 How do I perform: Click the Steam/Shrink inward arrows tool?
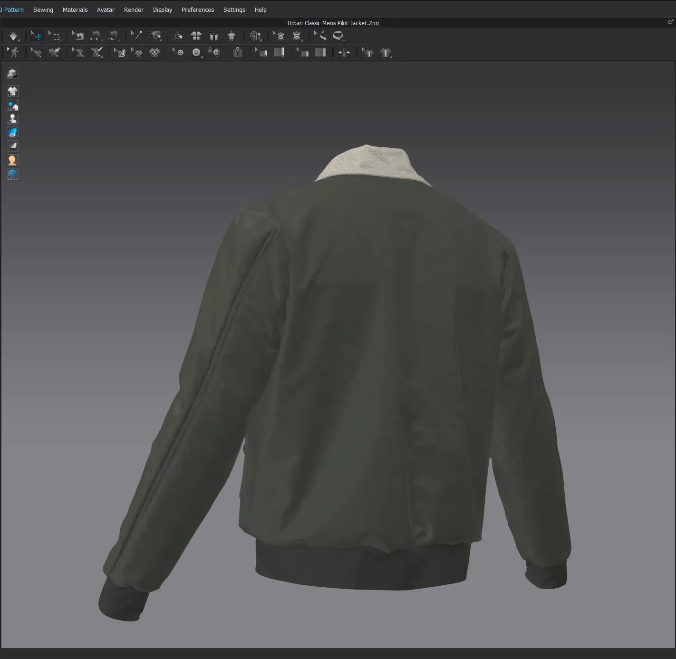click(x=344, y=52)
